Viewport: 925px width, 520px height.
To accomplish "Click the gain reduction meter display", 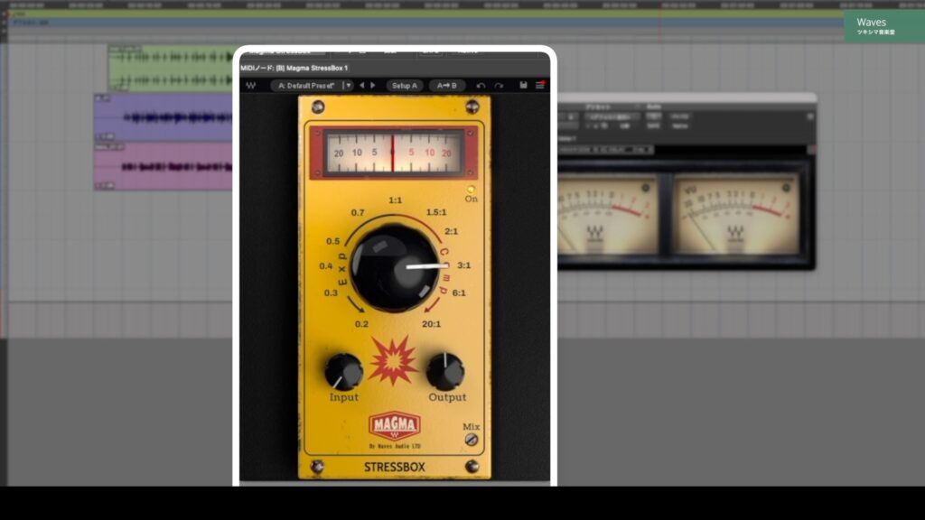I will tap(394, 153).
